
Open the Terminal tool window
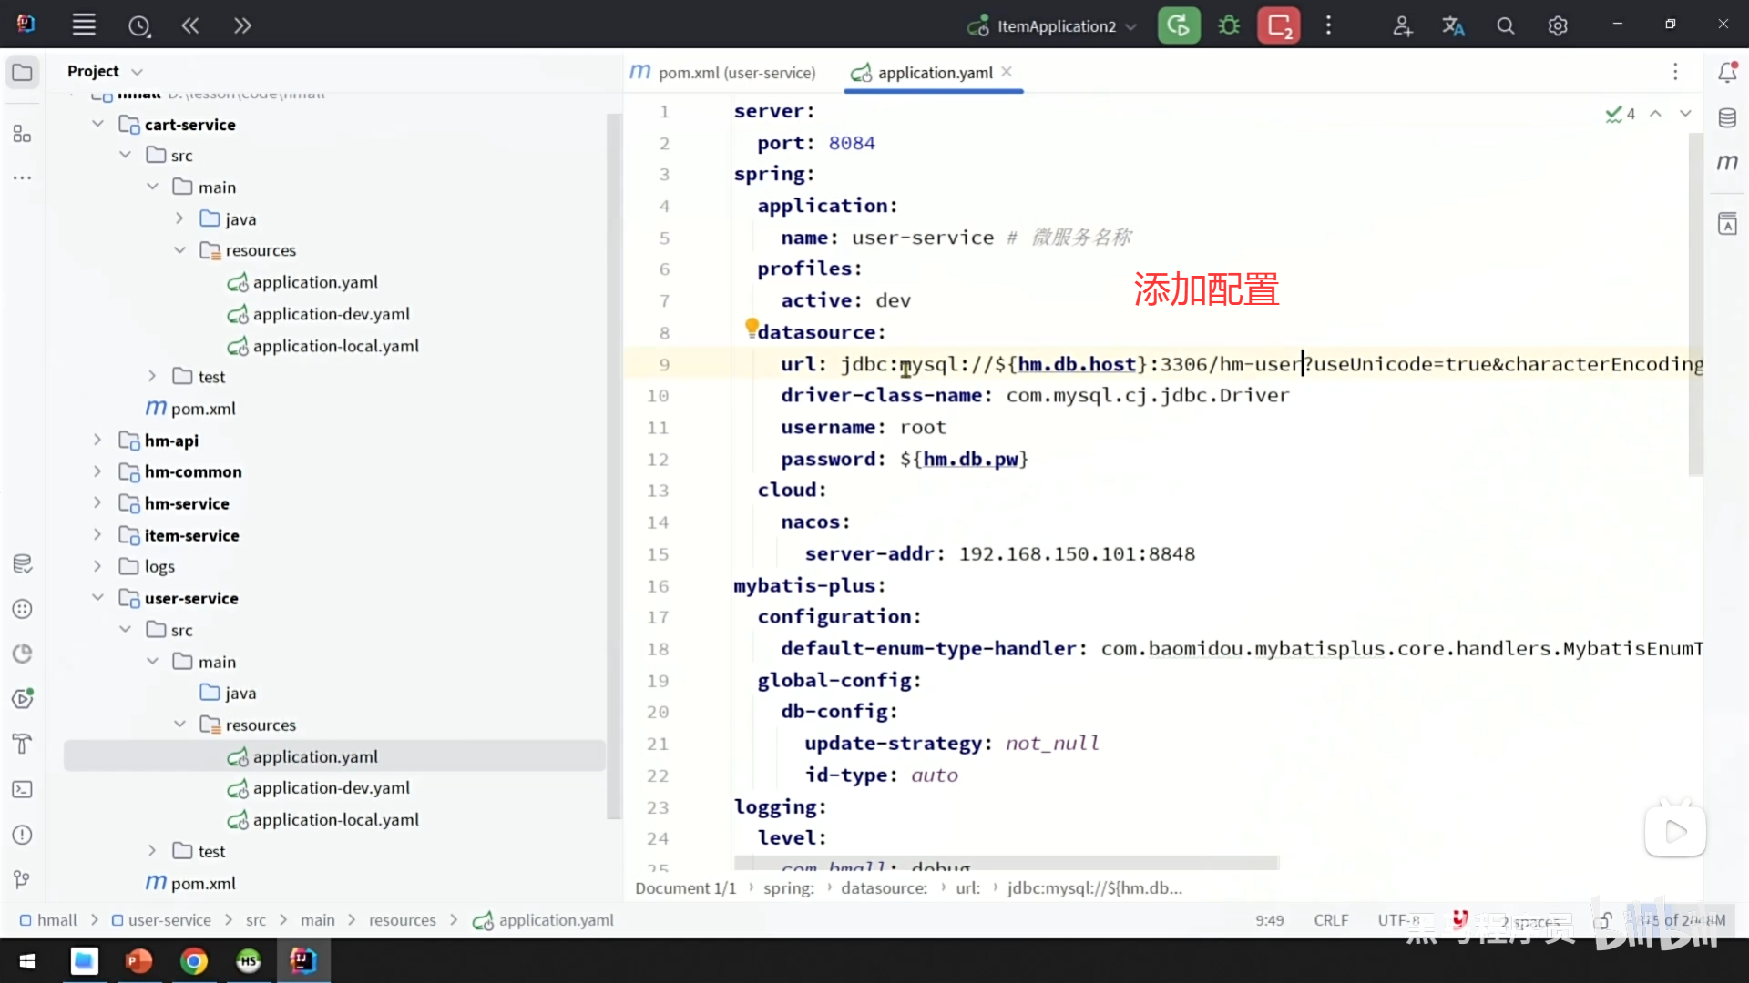pyautogui.click(x=23, y=789)
